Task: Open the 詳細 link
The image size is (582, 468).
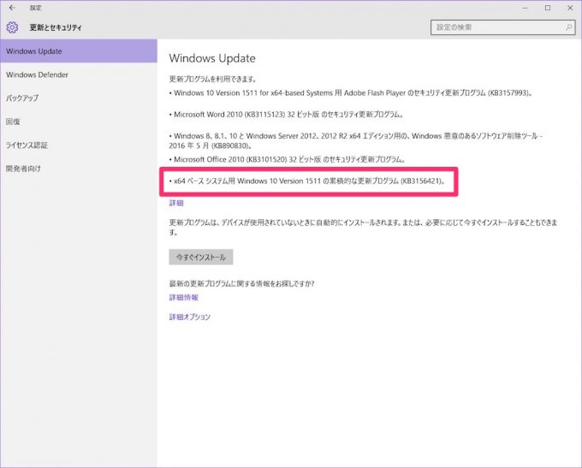Action: (176, 203)
